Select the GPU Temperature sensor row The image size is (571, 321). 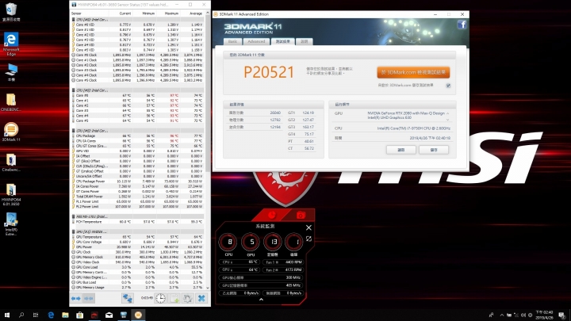click(138, 237)
